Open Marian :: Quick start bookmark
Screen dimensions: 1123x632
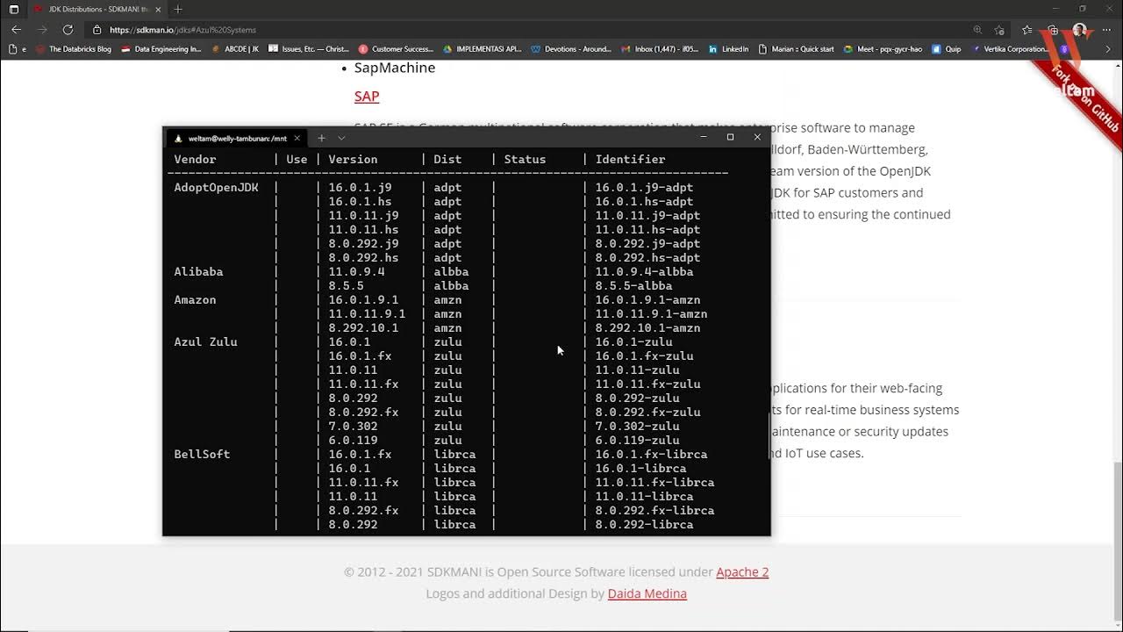pos(796,49)
